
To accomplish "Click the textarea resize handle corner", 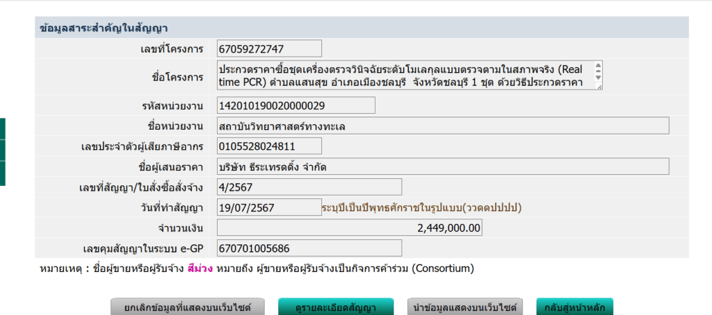I will 599,87.
